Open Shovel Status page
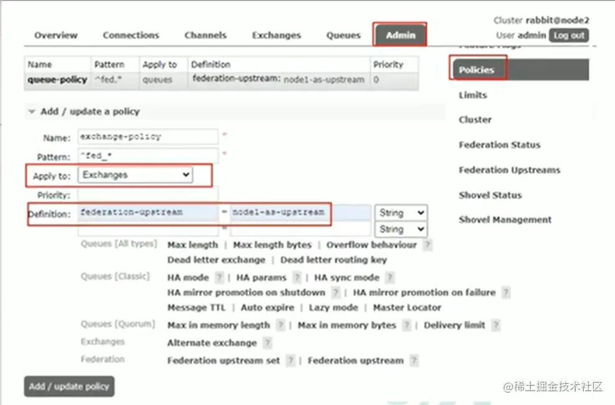This screenshot has width=615, height=405. coord(490,195)
